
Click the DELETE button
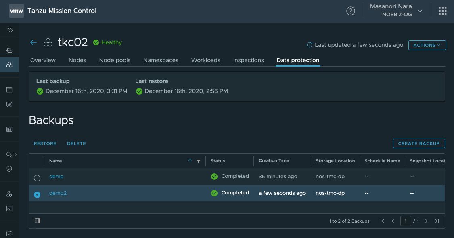(x=76, y=143)
